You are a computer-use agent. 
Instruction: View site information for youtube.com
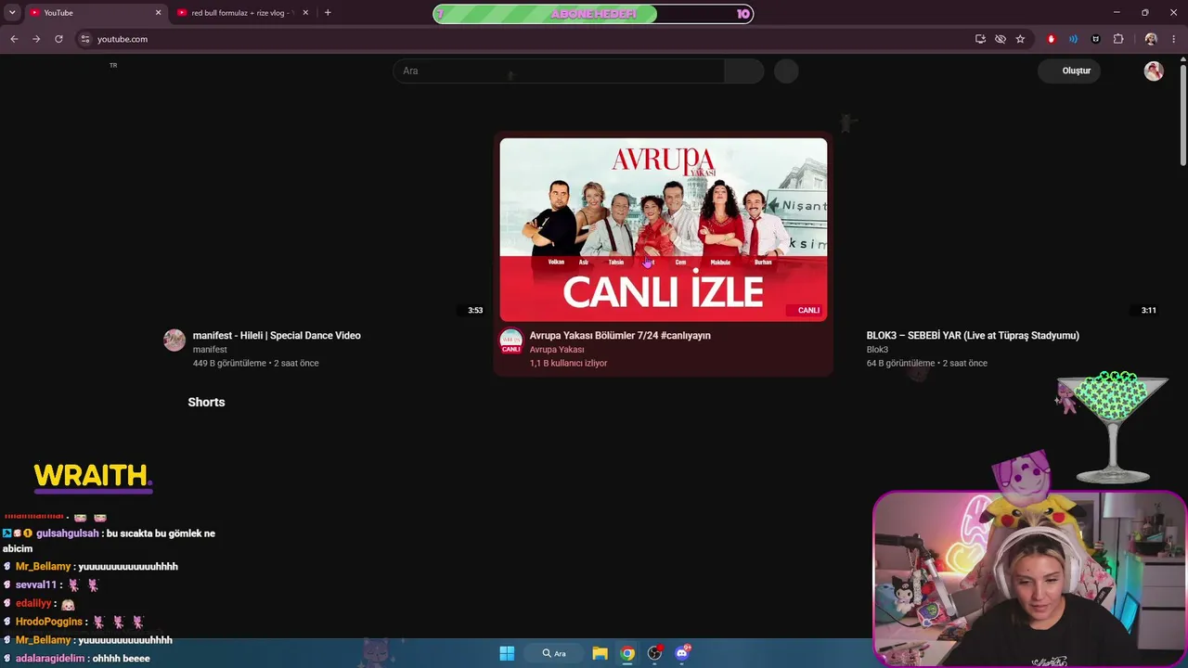[x=84, y=39]
